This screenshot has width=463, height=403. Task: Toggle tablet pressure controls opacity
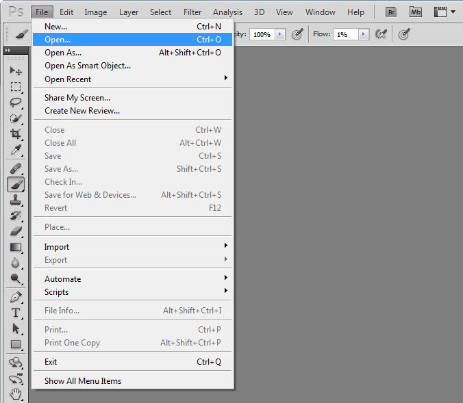point(297,34)
